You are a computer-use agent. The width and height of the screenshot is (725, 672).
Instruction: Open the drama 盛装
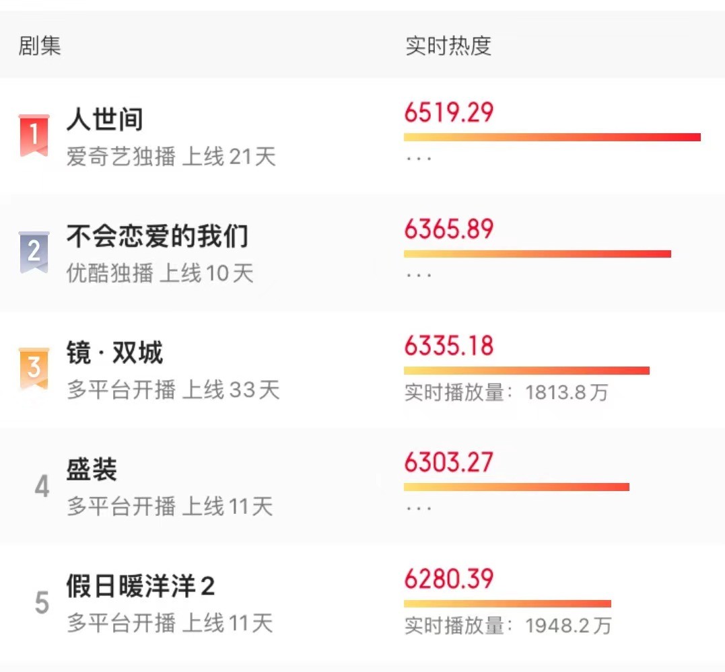(x=92, y=470)
